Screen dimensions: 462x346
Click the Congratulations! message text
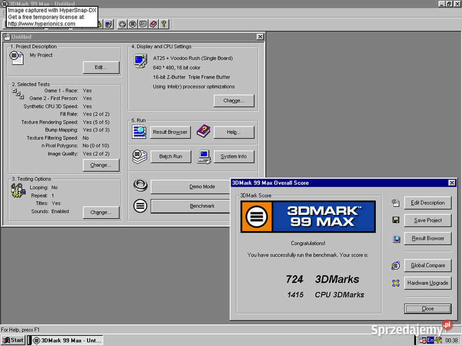click(x=308, y=243)
